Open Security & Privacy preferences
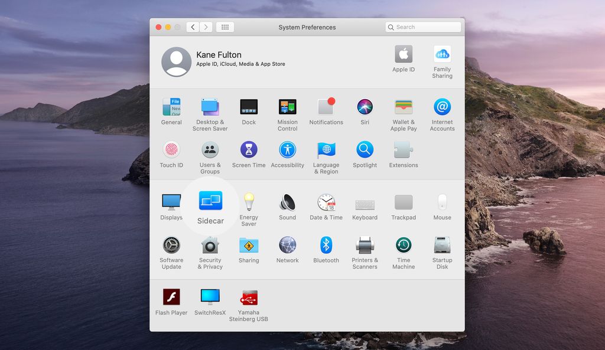 click(x=210, y=244)
